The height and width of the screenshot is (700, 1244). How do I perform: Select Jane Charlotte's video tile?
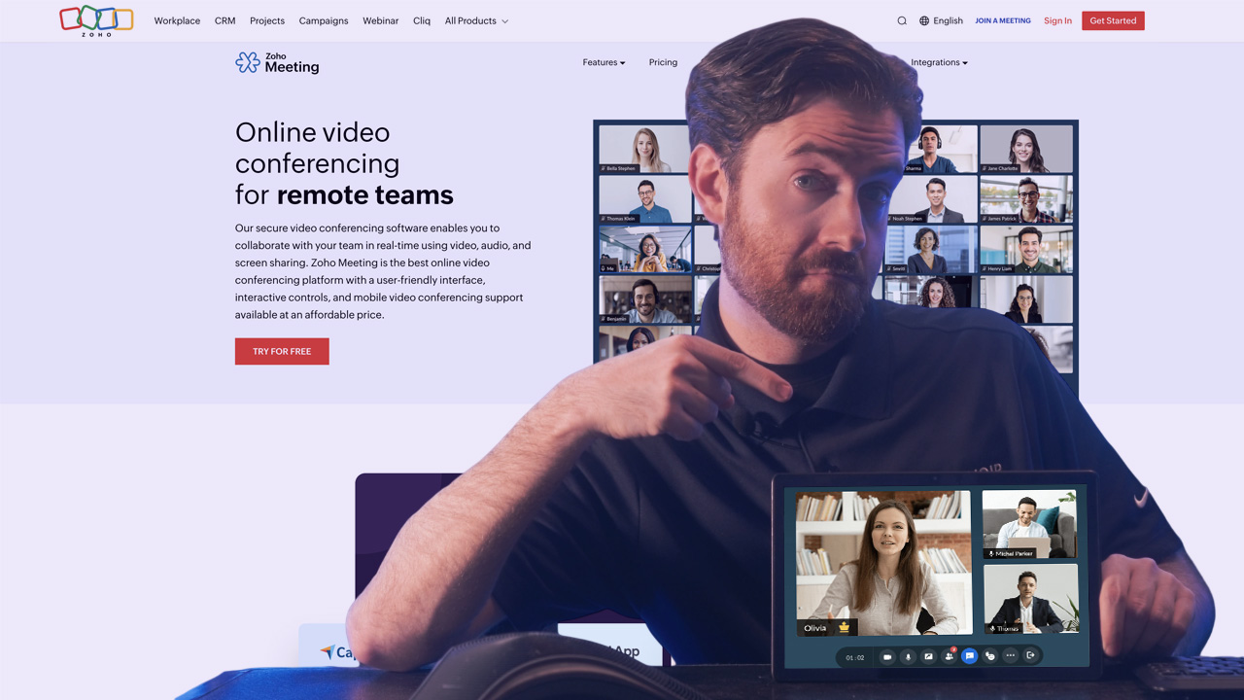click(1026, 149)
